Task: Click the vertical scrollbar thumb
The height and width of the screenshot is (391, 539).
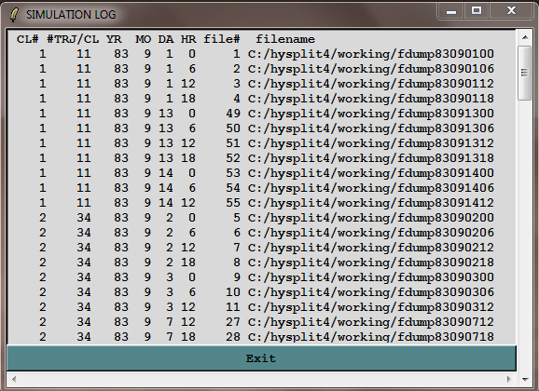Action: (525, 74)
